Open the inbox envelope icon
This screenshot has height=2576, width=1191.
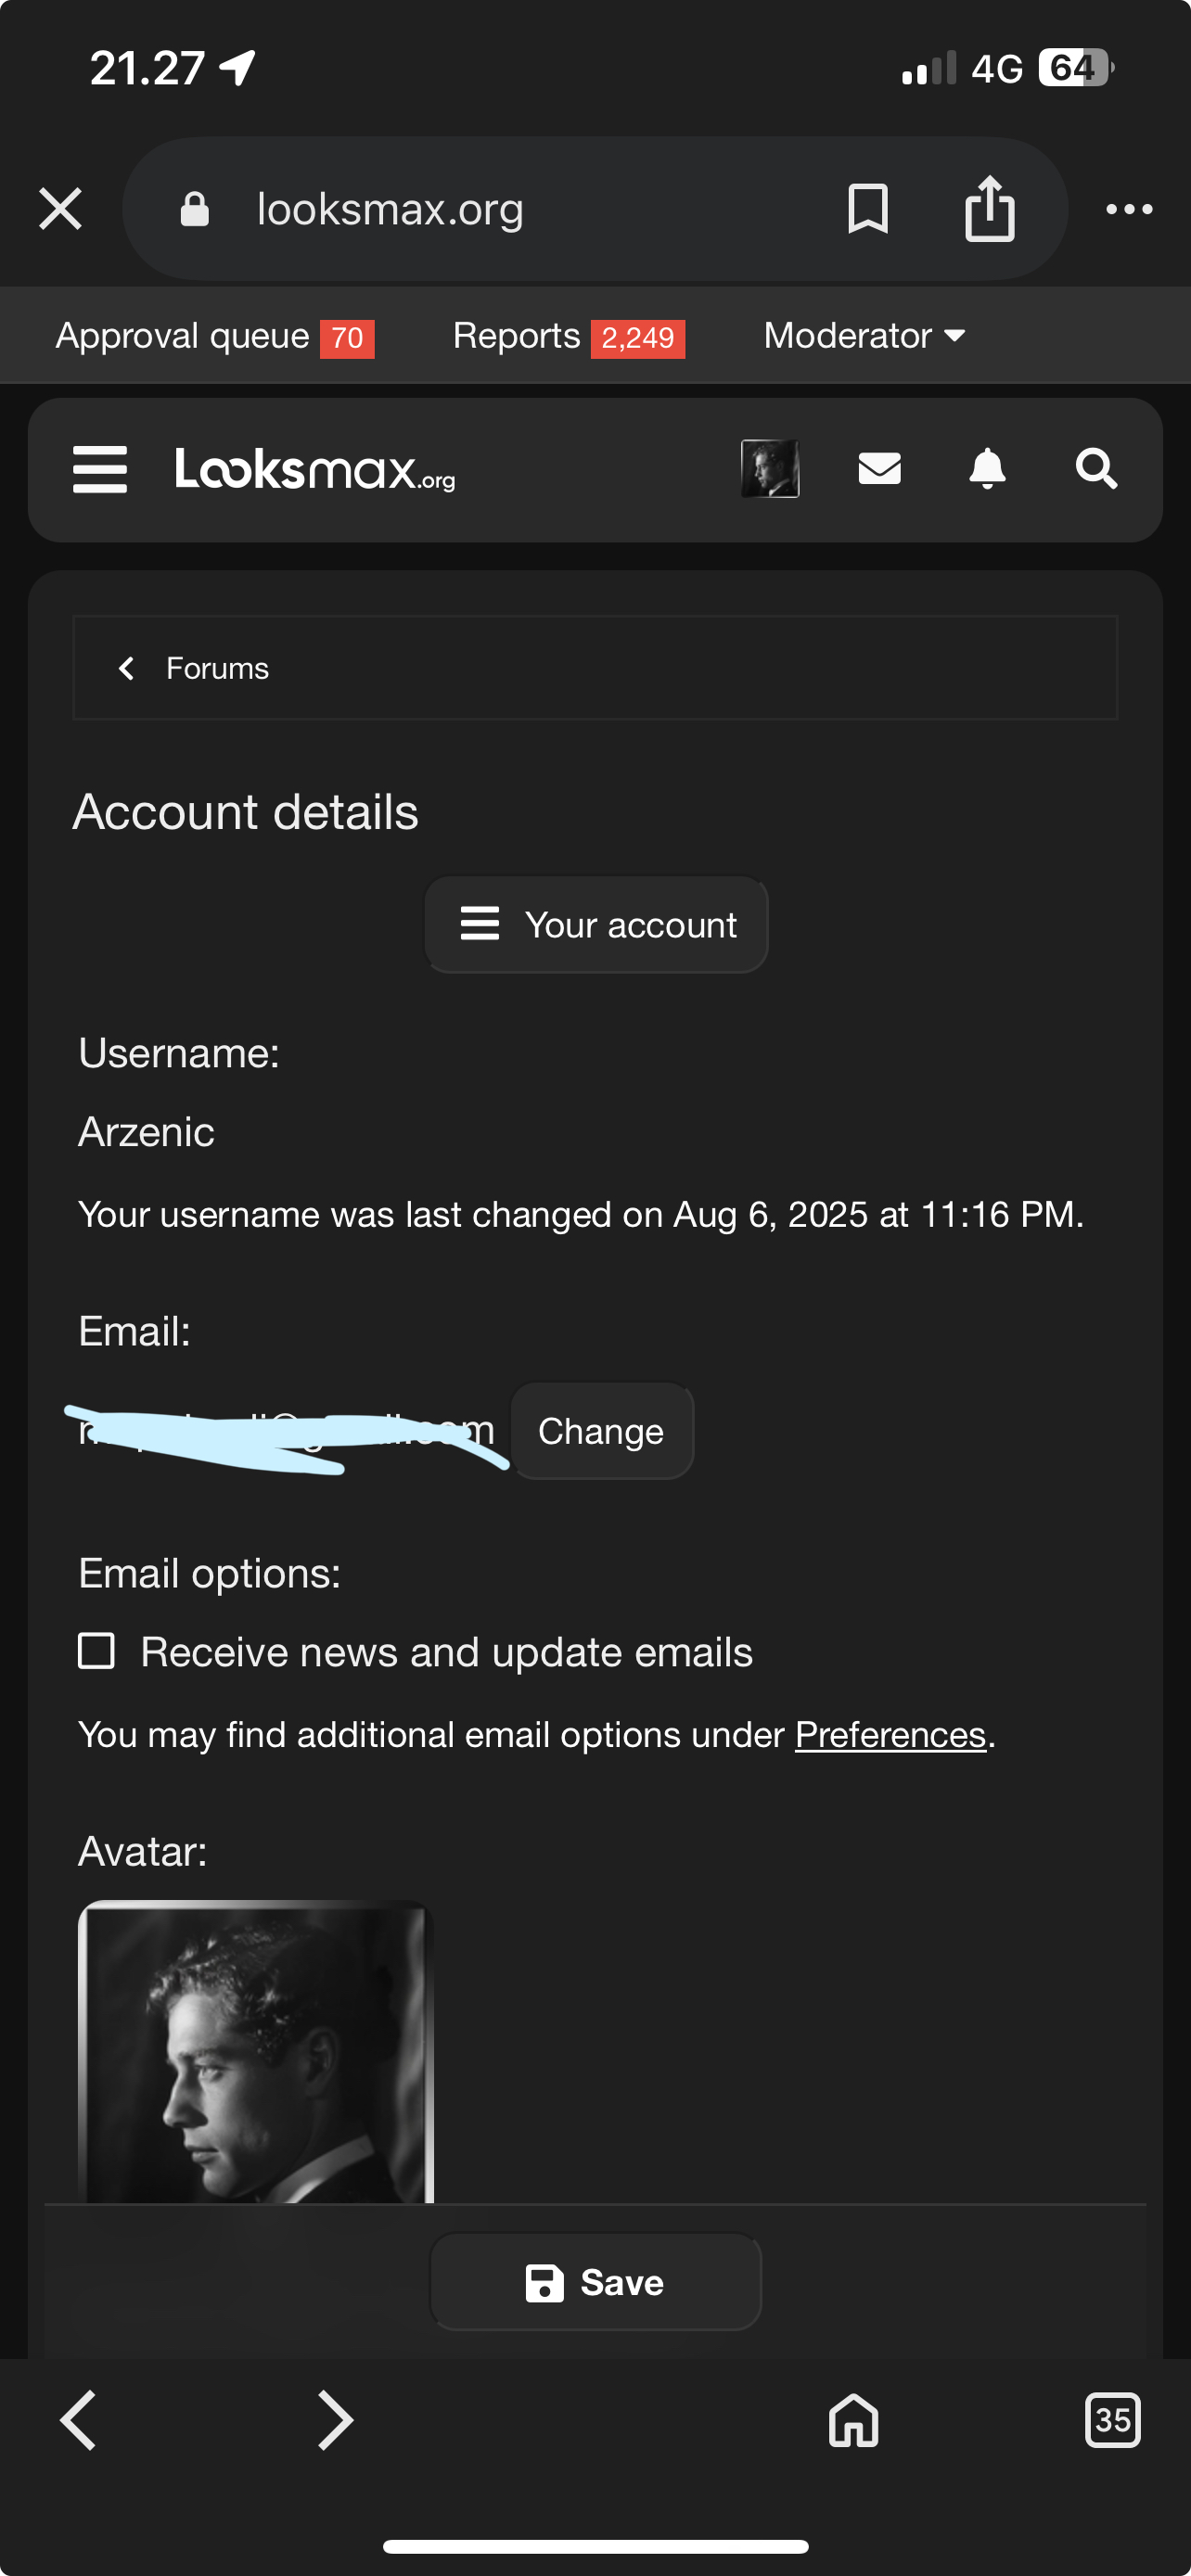pos(879,468)
